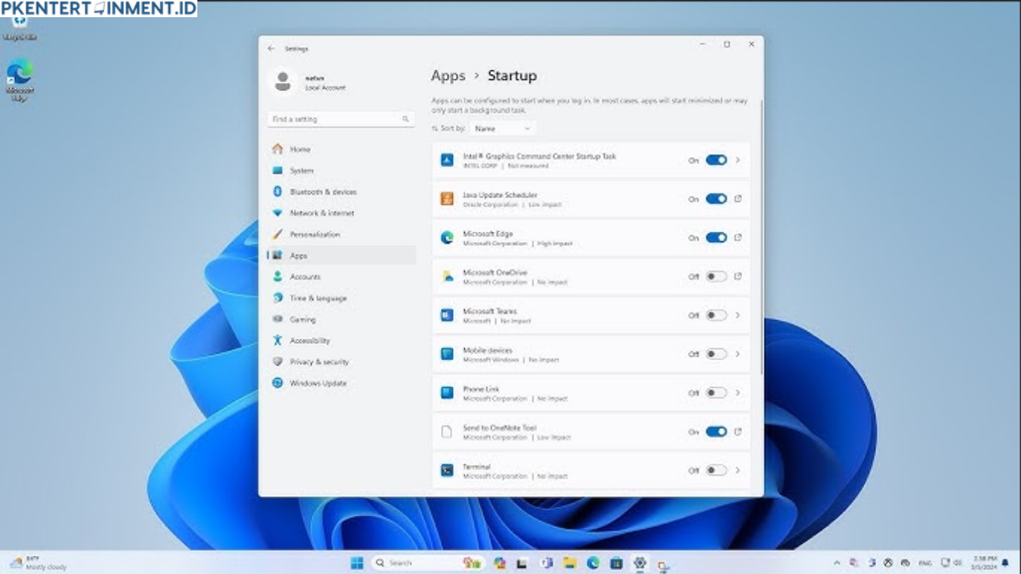Click the user account profile header
Viewport: 1021px width, 574px height.
309,82
